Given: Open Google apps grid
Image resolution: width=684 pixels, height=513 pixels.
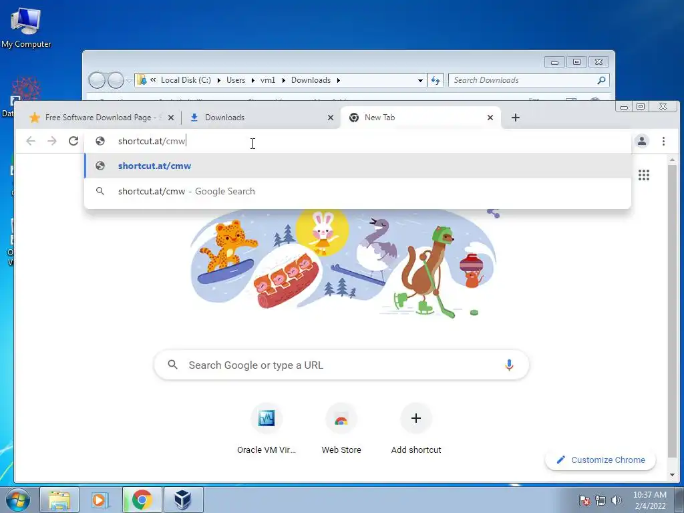Looking at the screenshot, I should (644, 175).
